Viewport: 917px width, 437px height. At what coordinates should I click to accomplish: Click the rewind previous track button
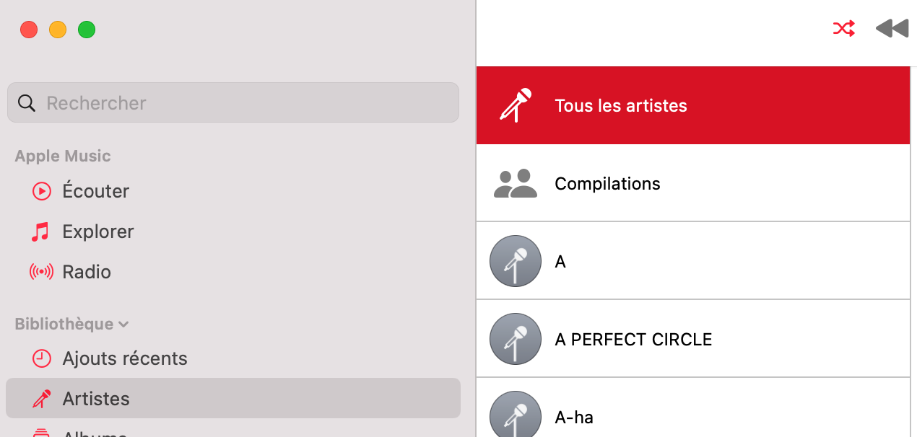[x=892, y=29]
